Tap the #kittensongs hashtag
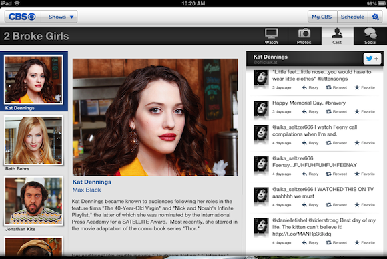This screenshot has width=387, height=259. click(x=332, y=79)
